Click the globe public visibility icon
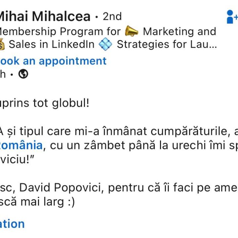The image size is (238, 238). (x=23, y=74)
